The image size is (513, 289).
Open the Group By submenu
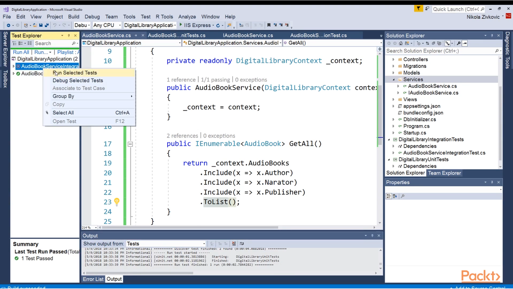(x=89, y=96)
